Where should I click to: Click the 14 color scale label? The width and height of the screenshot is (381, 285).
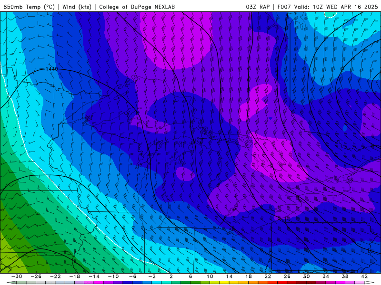(x=229, y=276)
